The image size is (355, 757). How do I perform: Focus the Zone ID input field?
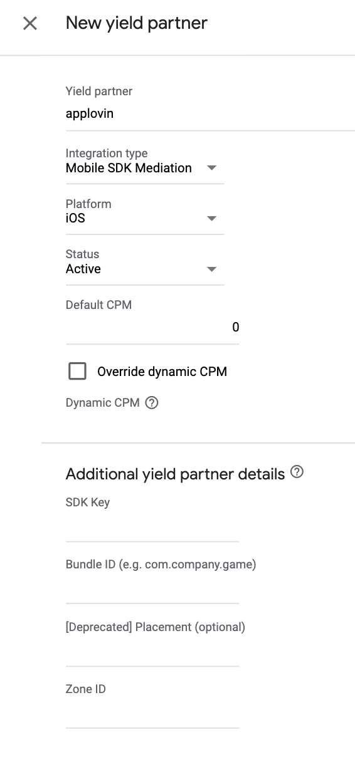tap(152, 713)
